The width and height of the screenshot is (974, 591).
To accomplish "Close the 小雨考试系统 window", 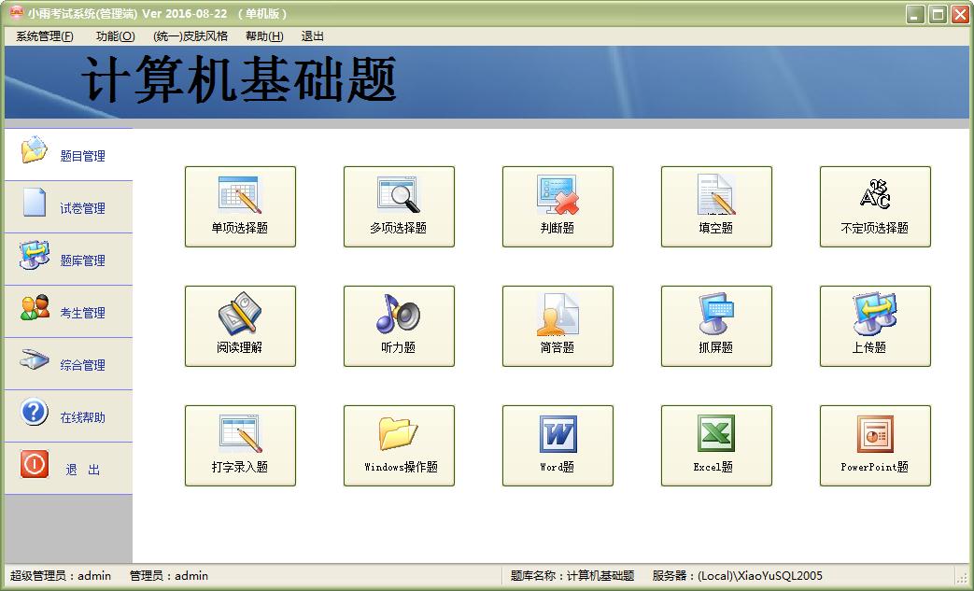I will (x=960, y=14).
